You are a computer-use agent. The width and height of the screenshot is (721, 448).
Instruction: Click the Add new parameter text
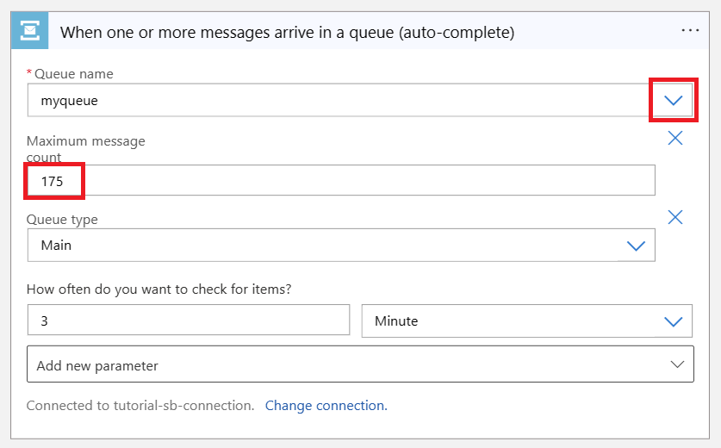(x=97, y=365)
